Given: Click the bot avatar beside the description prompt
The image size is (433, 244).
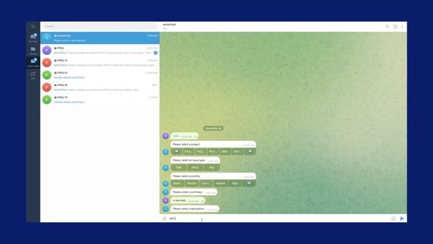Looking at the screenshot, I should coord(166,209).
